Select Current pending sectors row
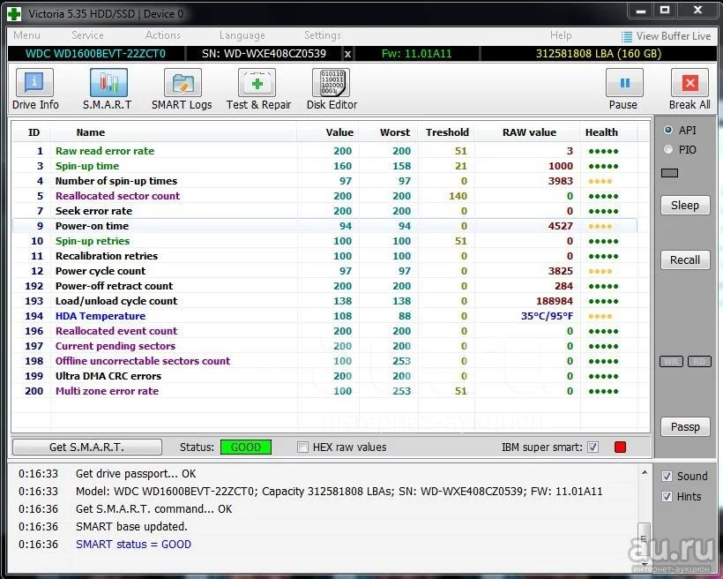 coord(324,346)
